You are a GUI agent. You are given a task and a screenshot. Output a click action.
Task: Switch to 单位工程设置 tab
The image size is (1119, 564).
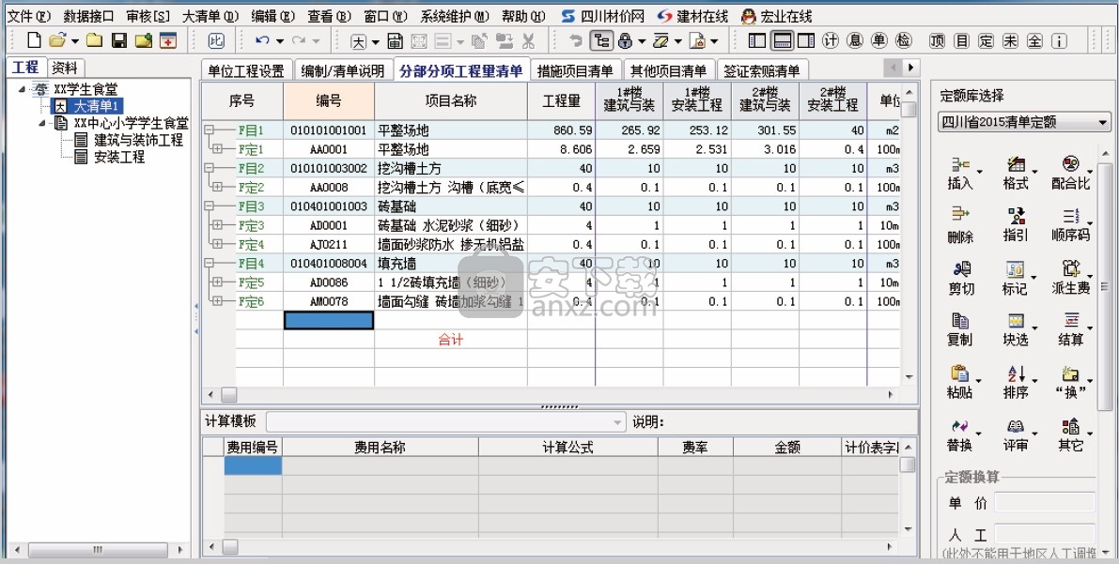[x=246, y=70]
